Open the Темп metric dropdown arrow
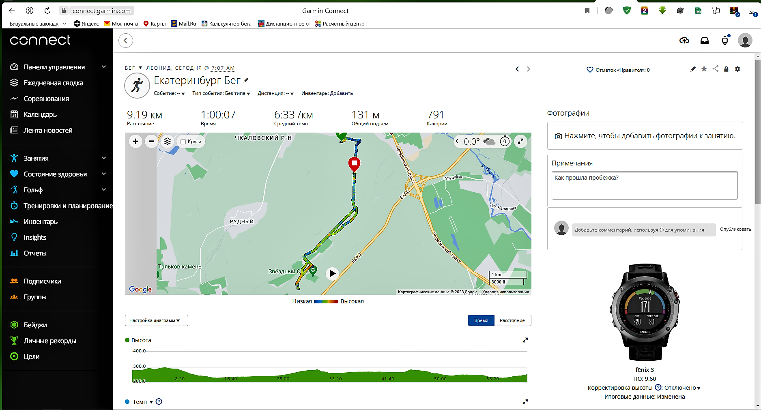The width and height of the screenshot is (761, 410). [x=151, y=402]
